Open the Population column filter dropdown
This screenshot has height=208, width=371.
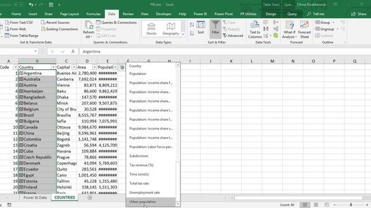coord(115,67)
